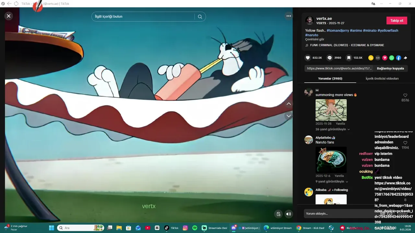
Task: Open CapCut from taskbar
Action: tap(157, 228)
